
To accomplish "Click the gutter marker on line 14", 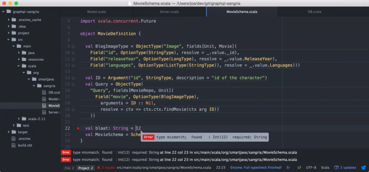I will tap(73, 78).
